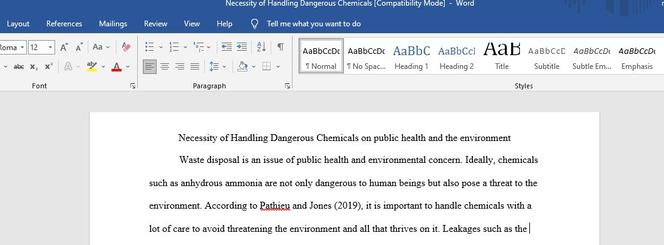The height and width of the screenshot is (245, 664).
Task: Switch to the References tab
Action: 65,24
